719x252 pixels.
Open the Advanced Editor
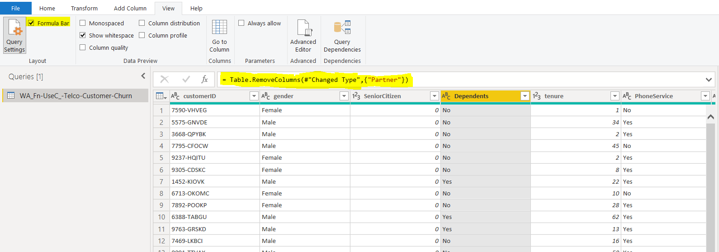pos(303,35)
